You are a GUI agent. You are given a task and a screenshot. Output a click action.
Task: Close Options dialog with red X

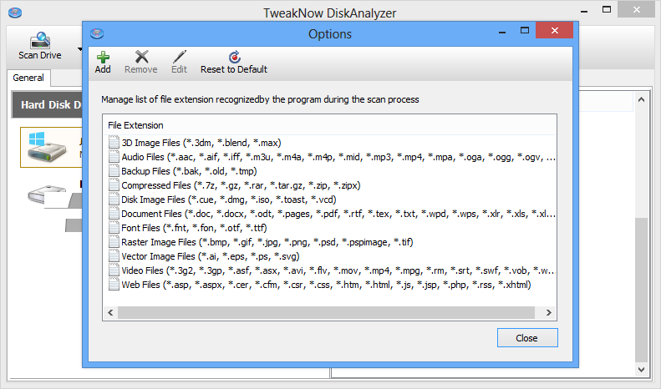coord(554,30)
